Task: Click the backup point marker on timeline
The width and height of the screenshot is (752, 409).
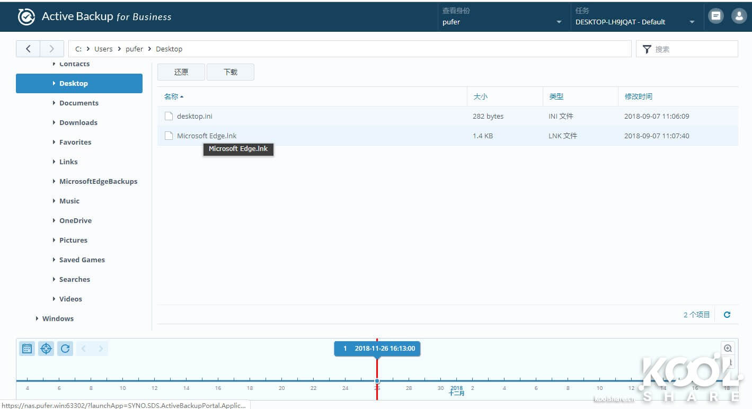Action: (x=377, y=381)
